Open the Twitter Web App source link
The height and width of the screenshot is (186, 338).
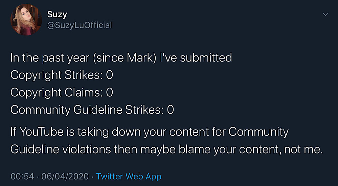click(129, 177)
